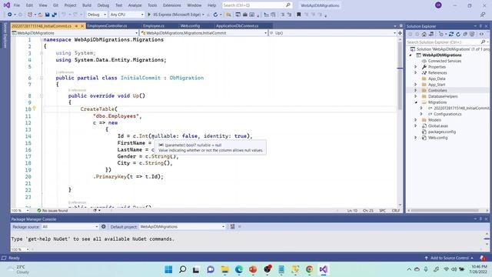Click the Search Solution Explorer field
This screenshot has width=492, height=277.
point(443,42)
